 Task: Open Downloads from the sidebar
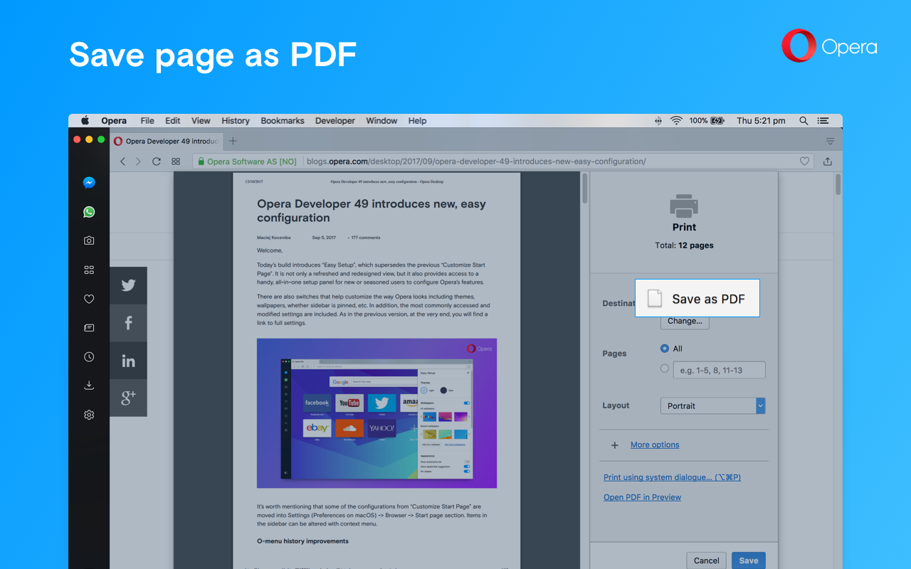click(89, 385)
